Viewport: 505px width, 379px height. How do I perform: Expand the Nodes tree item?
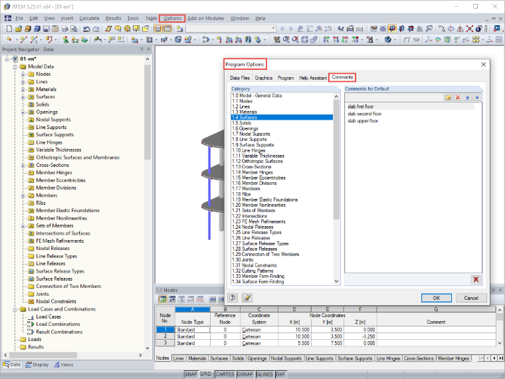(23, 74)
